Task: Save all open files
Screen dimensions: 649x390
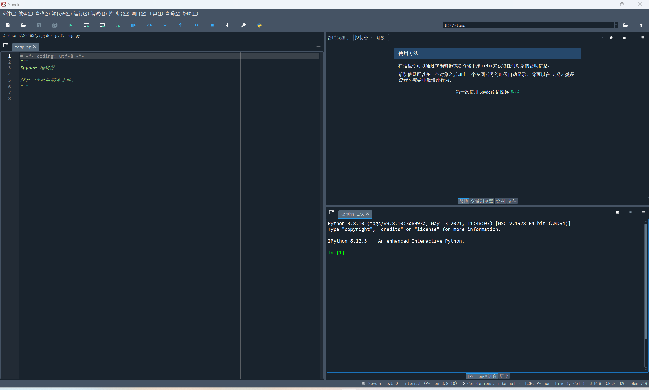Action: point(55,25)
